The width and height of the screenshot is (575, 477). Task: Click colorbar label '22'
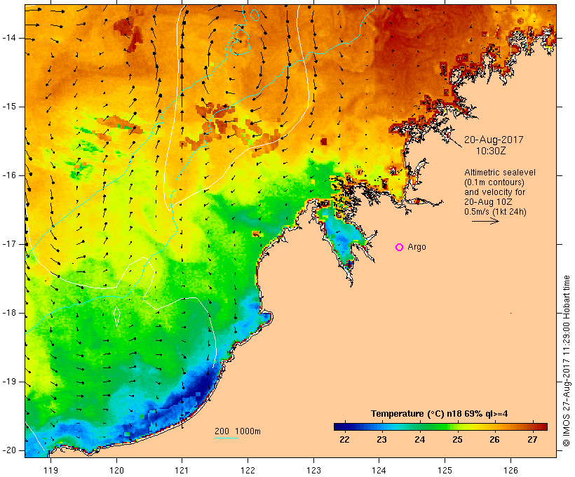click(x=344, y=440)
